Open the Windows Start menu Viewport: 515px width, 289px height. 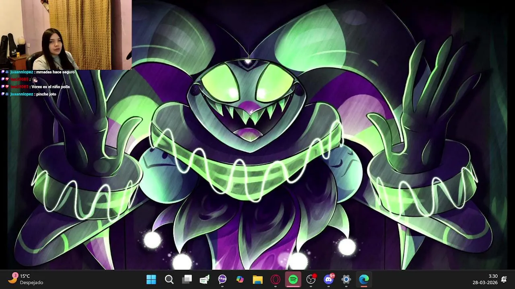point(151,279)
